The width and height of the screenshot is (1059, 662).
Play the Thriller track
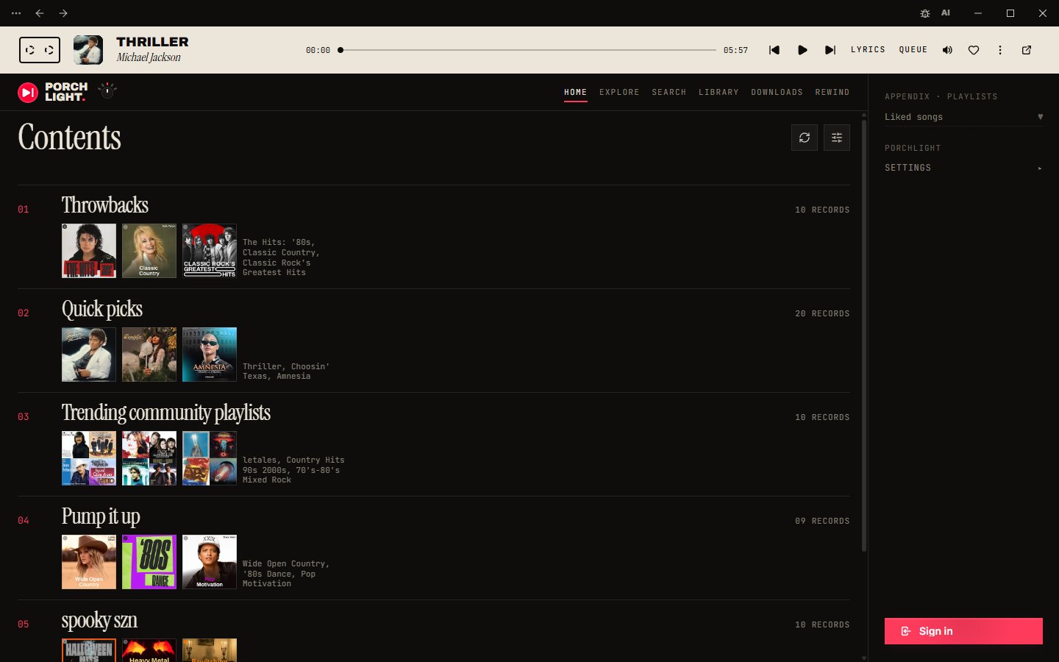click(x=802, y=50)
